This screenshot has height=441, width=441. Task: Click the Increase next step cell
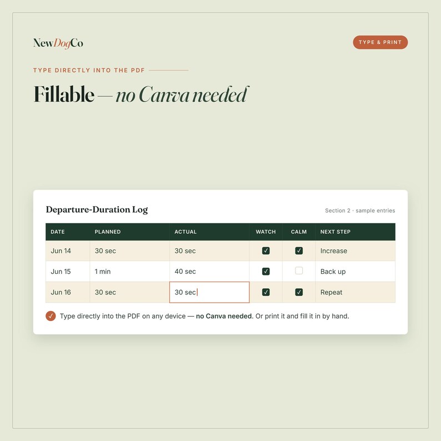pos(355,250)
